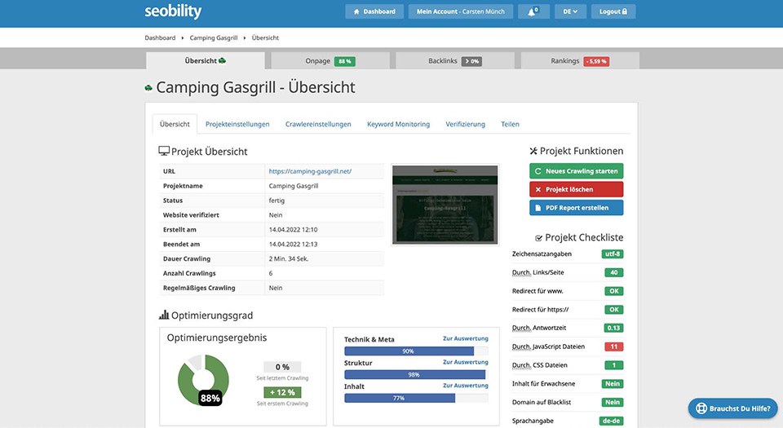Open the Verifizierung sub-tab
The image size is (783, 428).
click(x=465, y=124)
